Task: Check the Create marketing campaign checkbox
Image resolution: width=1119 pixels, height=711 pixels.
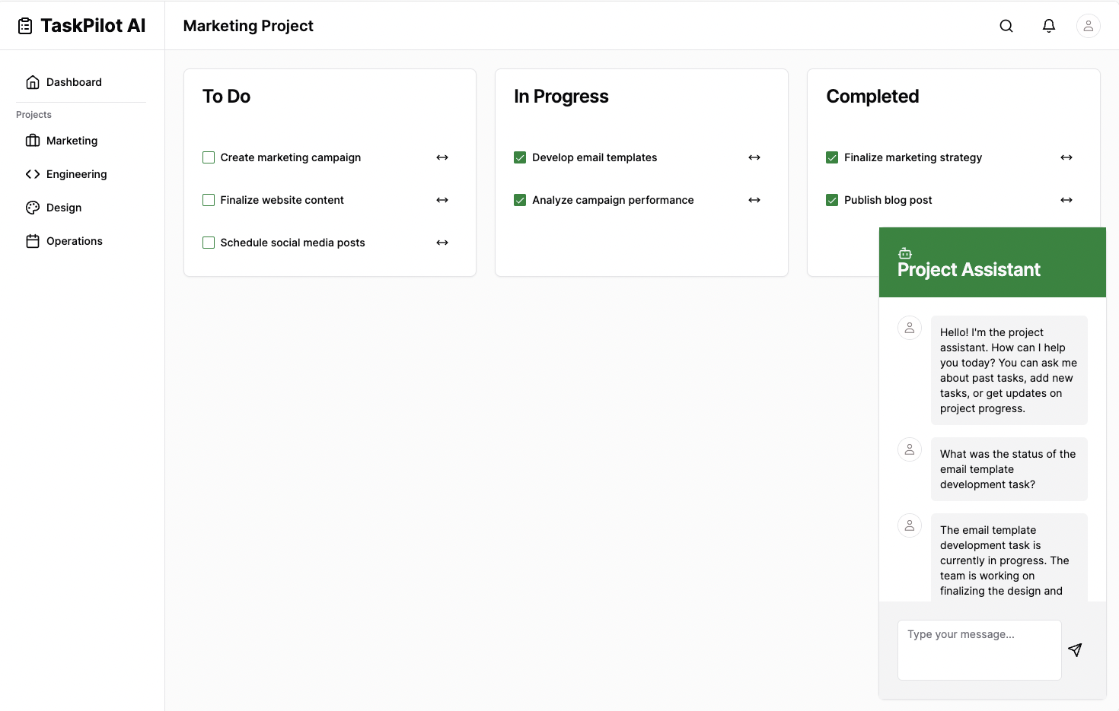Action: pyautogui.click(x=209, y=157)
